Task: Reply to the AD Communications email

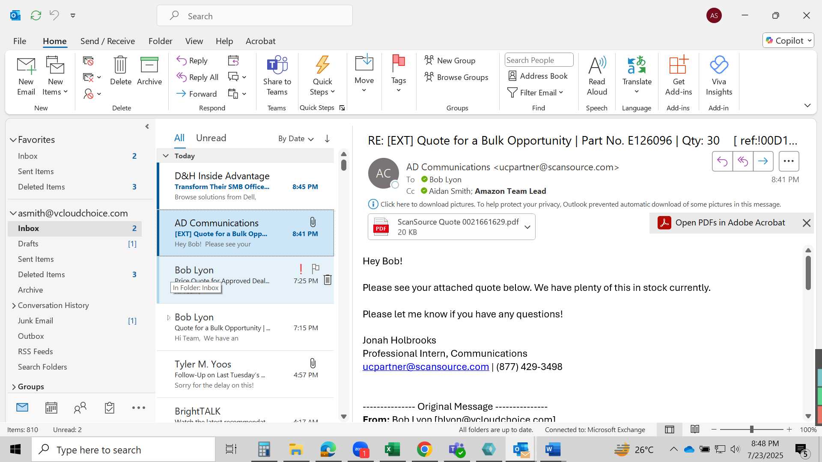Action: pyautogui.click(x=192, y=60)
